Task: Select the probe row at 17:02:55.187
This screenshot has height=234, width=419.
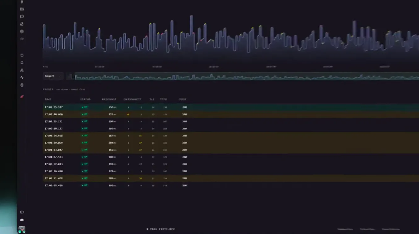Action: point(231,107)
